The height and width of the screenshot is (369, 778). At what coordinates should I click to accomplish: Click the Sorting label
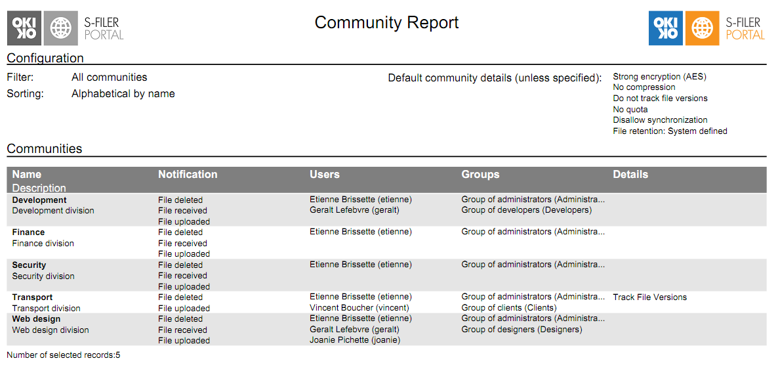click(26, 93)
